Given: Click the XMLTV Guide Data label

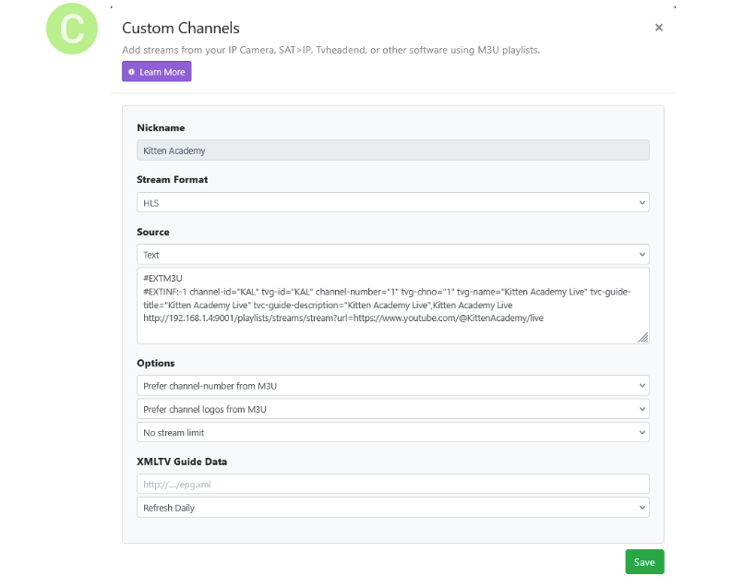Looking at the screenshot, I should click(x=182, y=462).
